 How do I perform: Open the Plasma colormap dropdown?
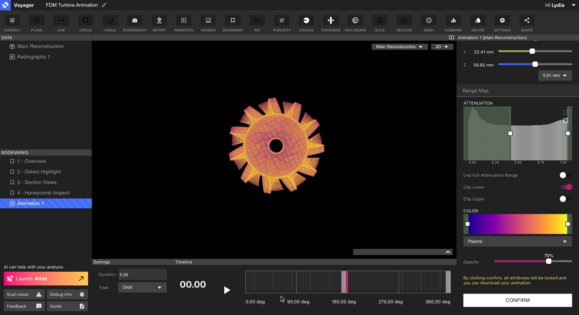click(x=518, y=241)
